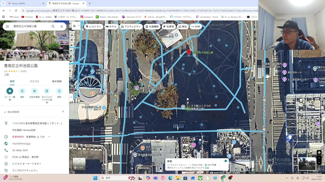325x182 pixels.
Task: Open the IME language dropdown arrow
Action: (x=79, y=26)
